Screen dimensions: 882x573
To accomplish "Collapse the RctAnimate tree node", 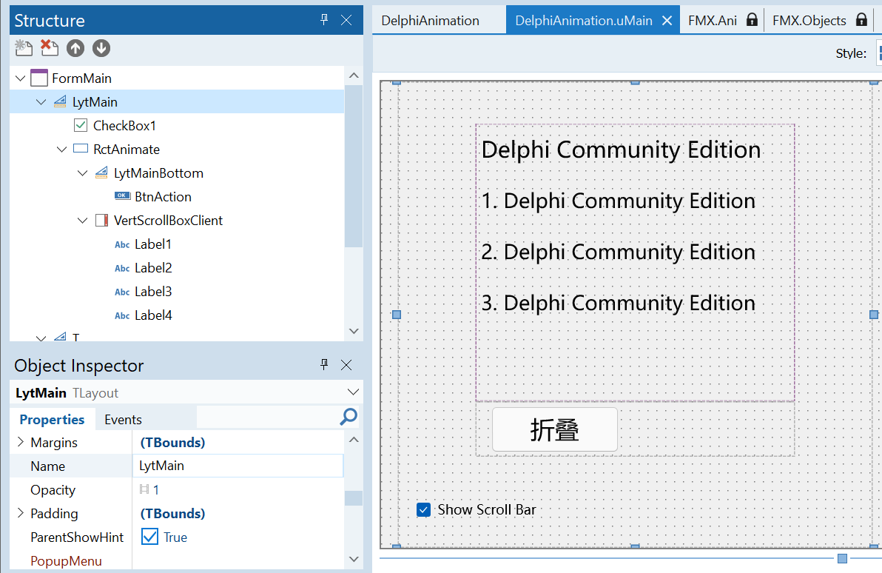I will (x=62, y=150).
